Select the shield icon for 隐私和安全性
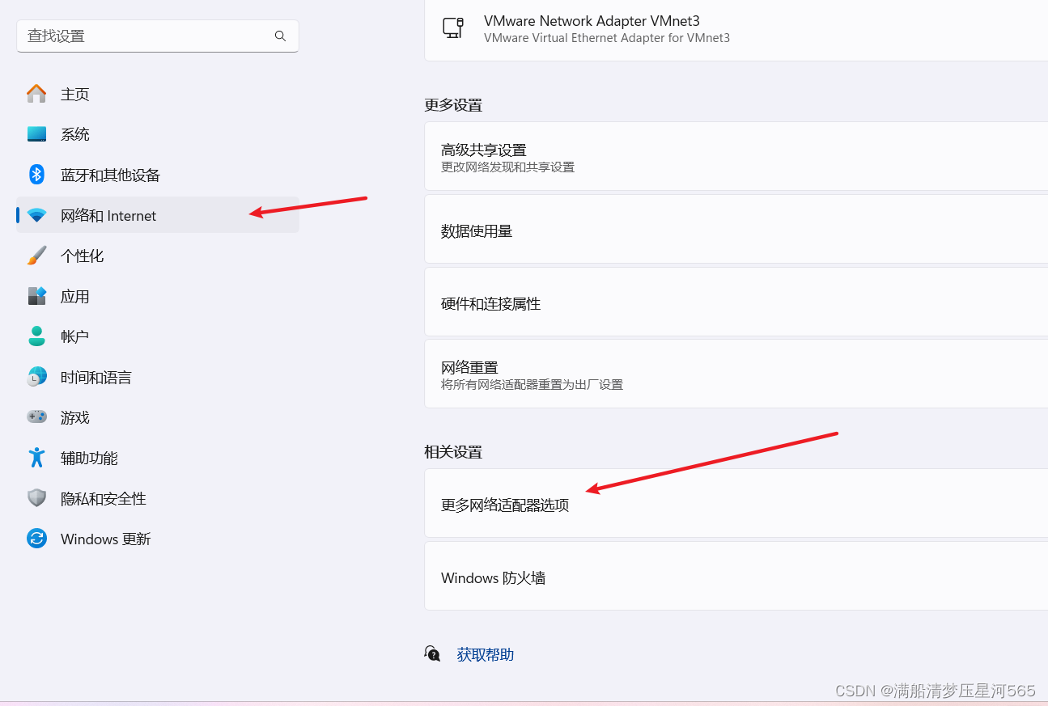 36,498
